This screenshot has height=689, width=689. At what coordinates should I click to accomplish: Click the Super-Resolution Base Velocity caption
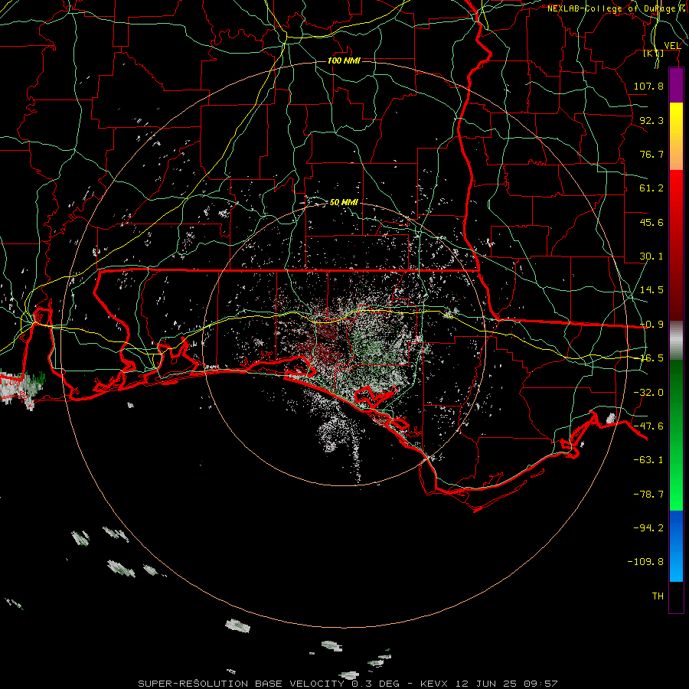point(348,684)
